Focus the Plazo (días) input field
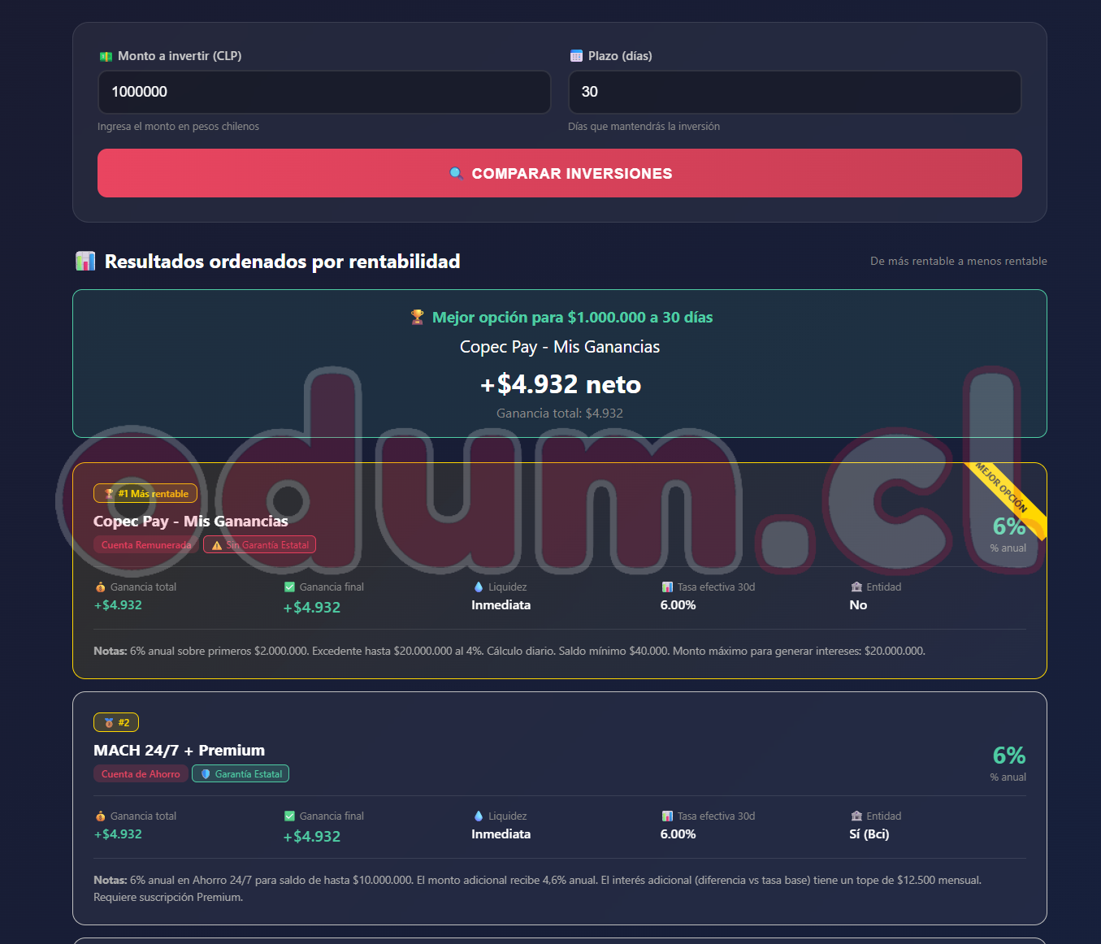This screenshot has height=944, width=1101. tap(795, 92)
